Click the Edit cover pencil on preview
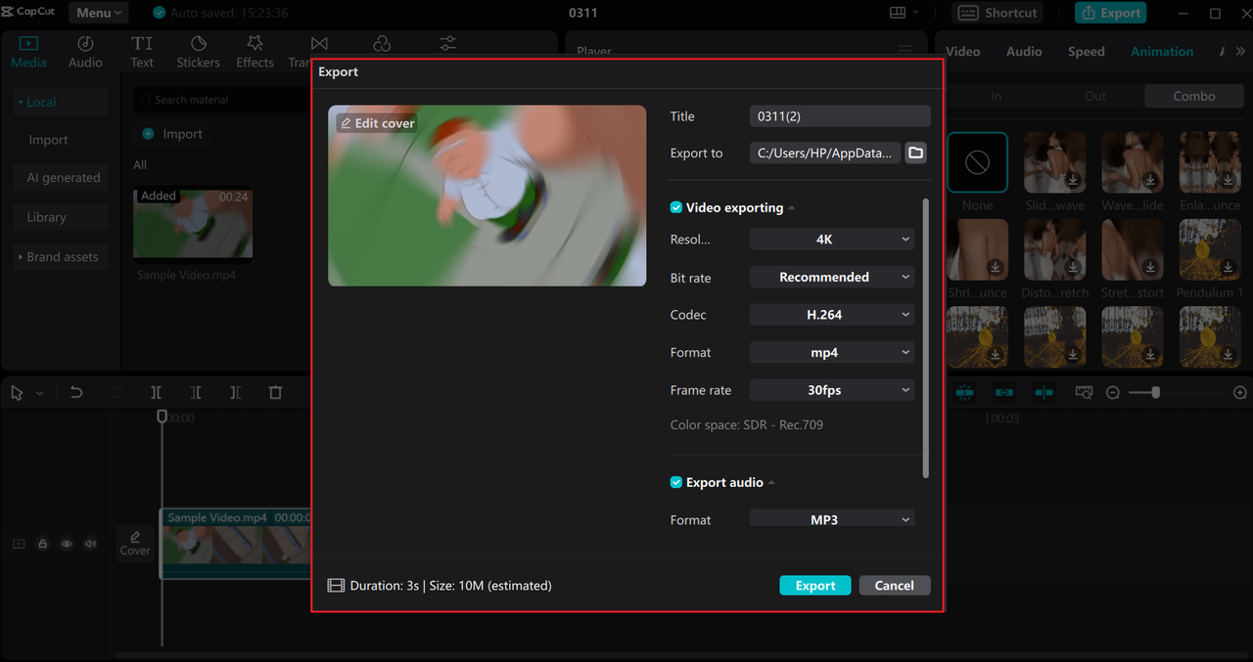 click(346, 123)
